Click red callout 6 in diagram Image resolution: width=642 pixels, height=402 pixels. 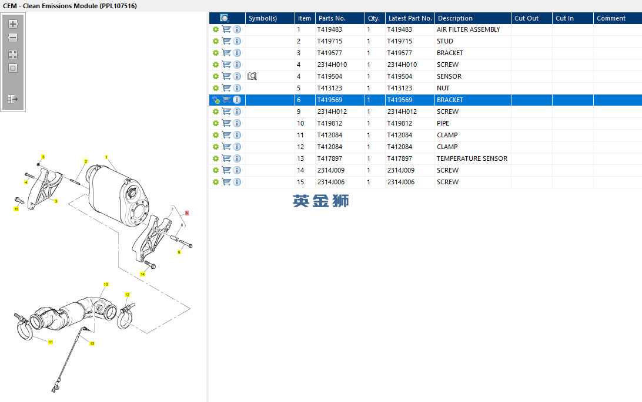click(187, 213)
